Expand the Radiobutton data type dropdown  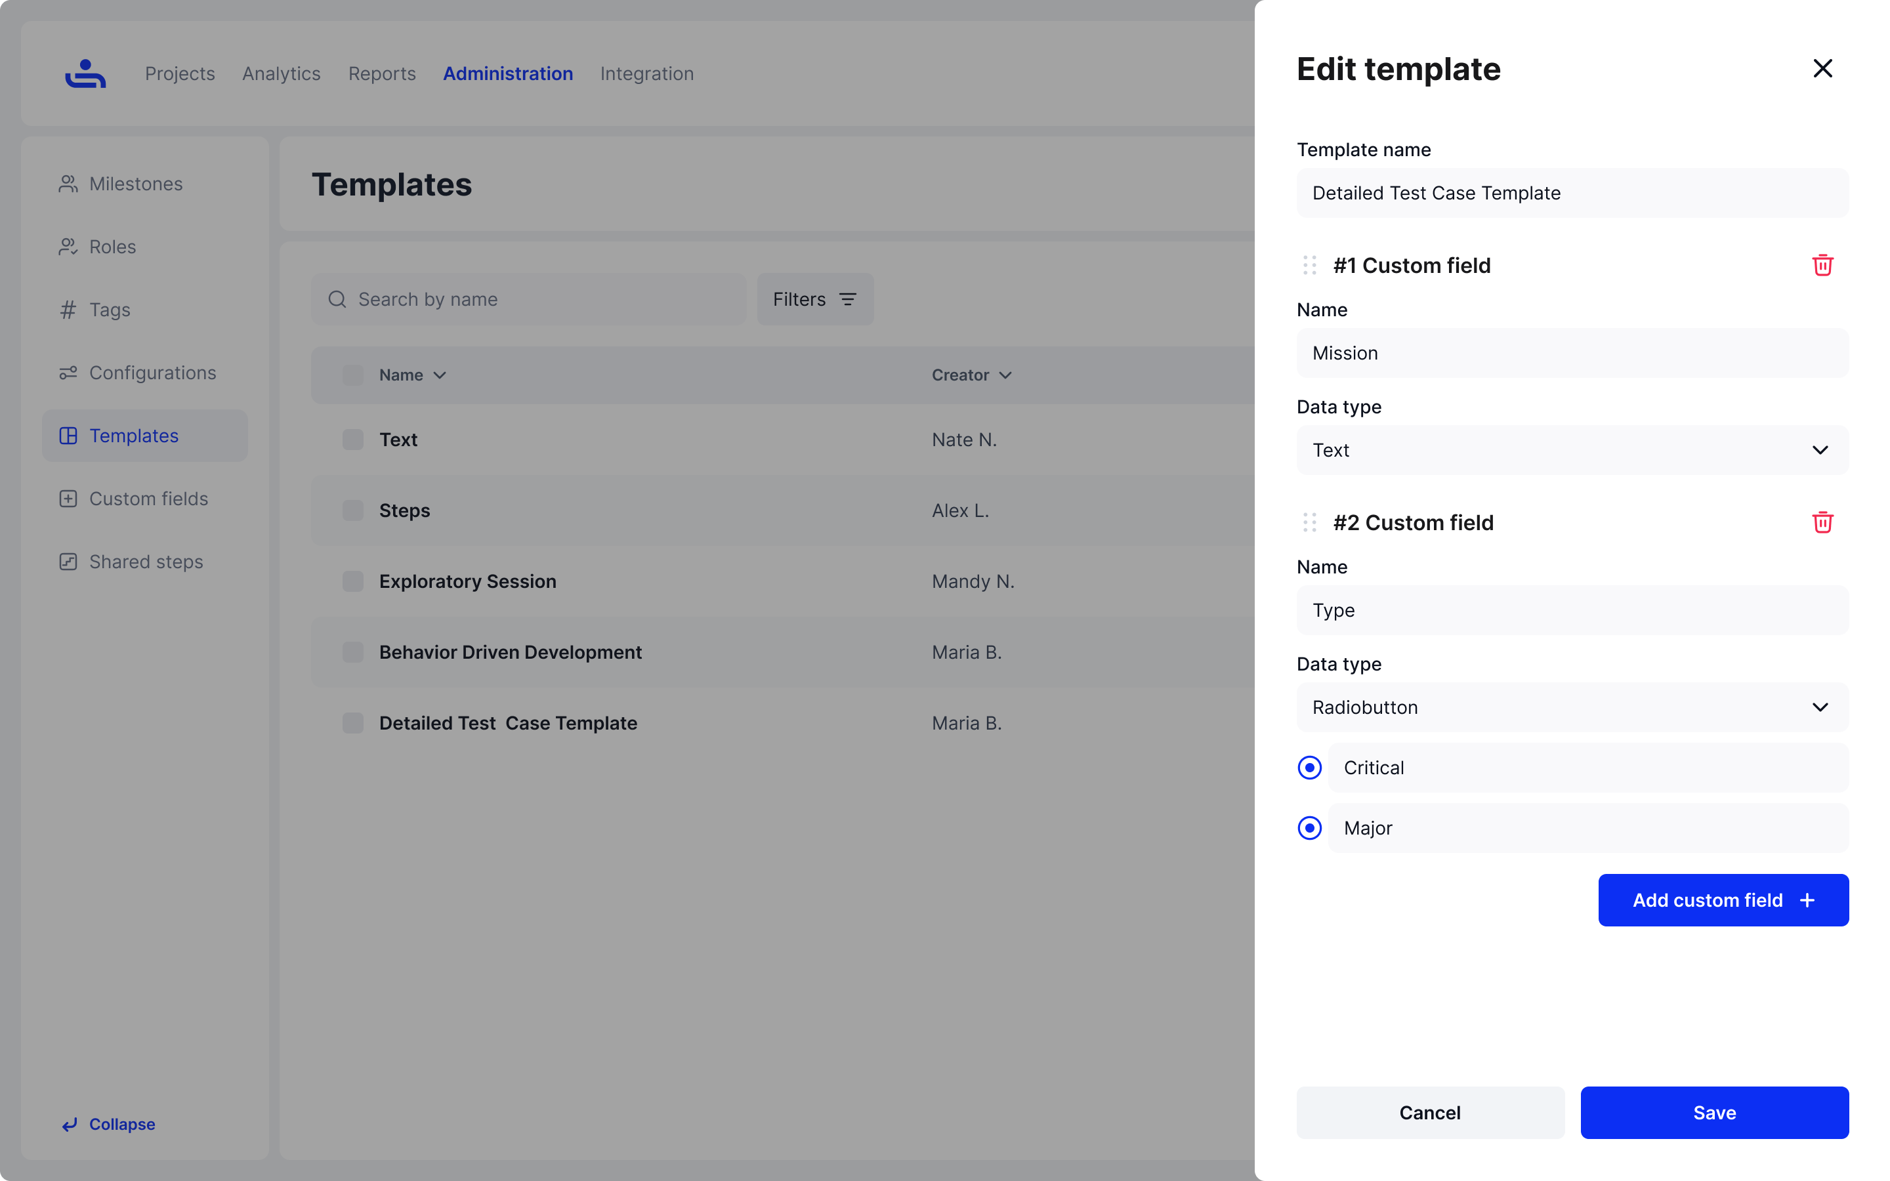pyautogui.click(x=1572, y=707)
